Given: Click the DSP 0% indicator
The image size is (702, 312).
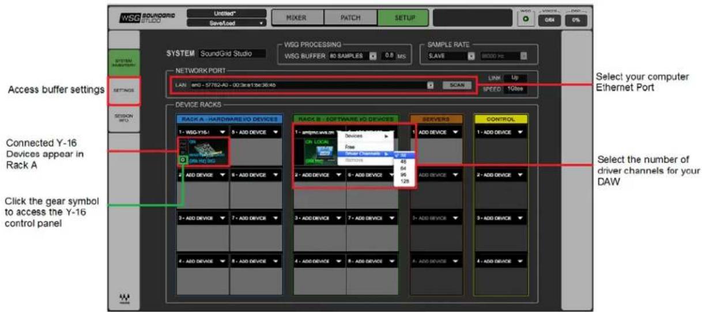Looking at the screenshot, I should tap(576, 20).
